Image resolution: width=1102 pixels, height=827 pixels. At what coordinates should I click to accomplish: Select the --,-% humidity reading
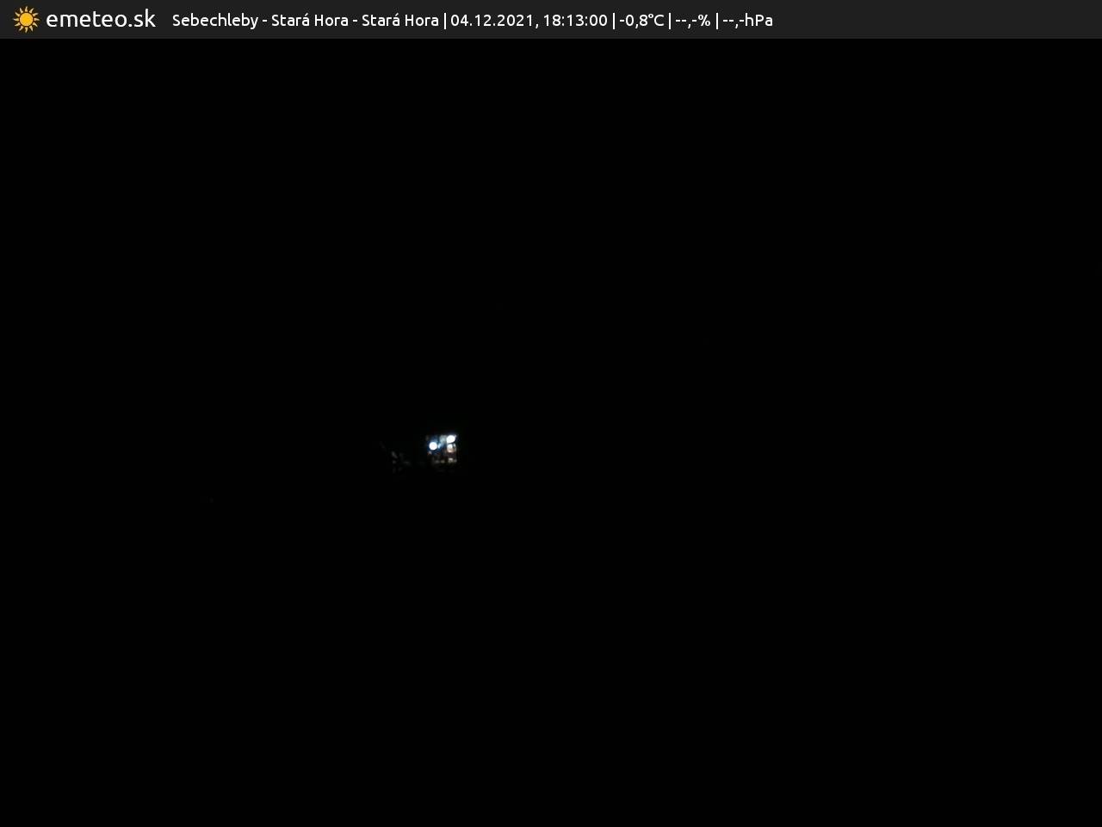692,20
